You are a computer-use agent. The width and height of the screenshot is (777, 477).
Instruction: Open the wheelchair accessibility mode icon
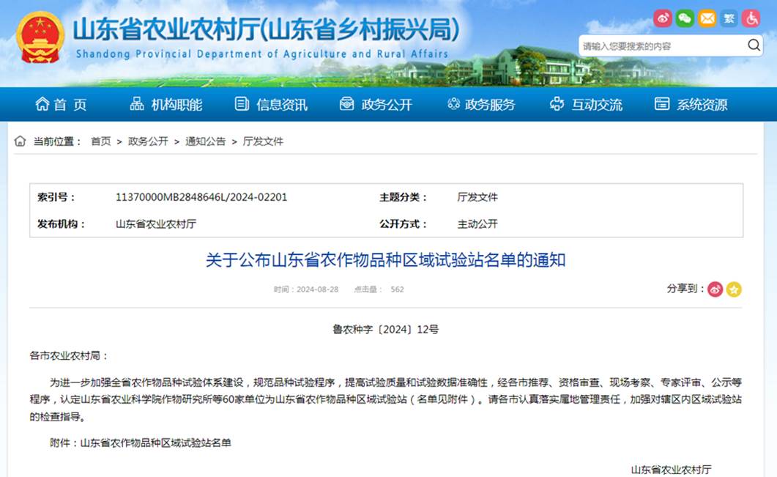[751, 18]
